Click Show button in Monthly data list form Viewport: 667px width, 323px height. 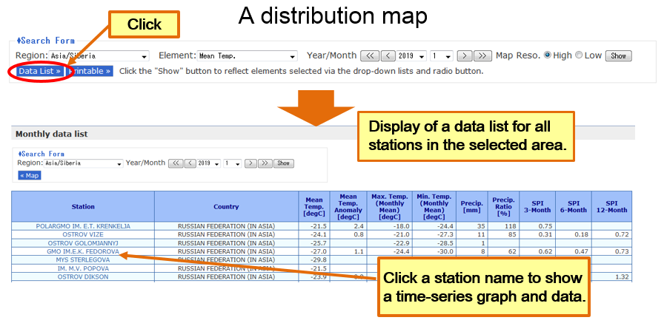click(x=284, y=163)
